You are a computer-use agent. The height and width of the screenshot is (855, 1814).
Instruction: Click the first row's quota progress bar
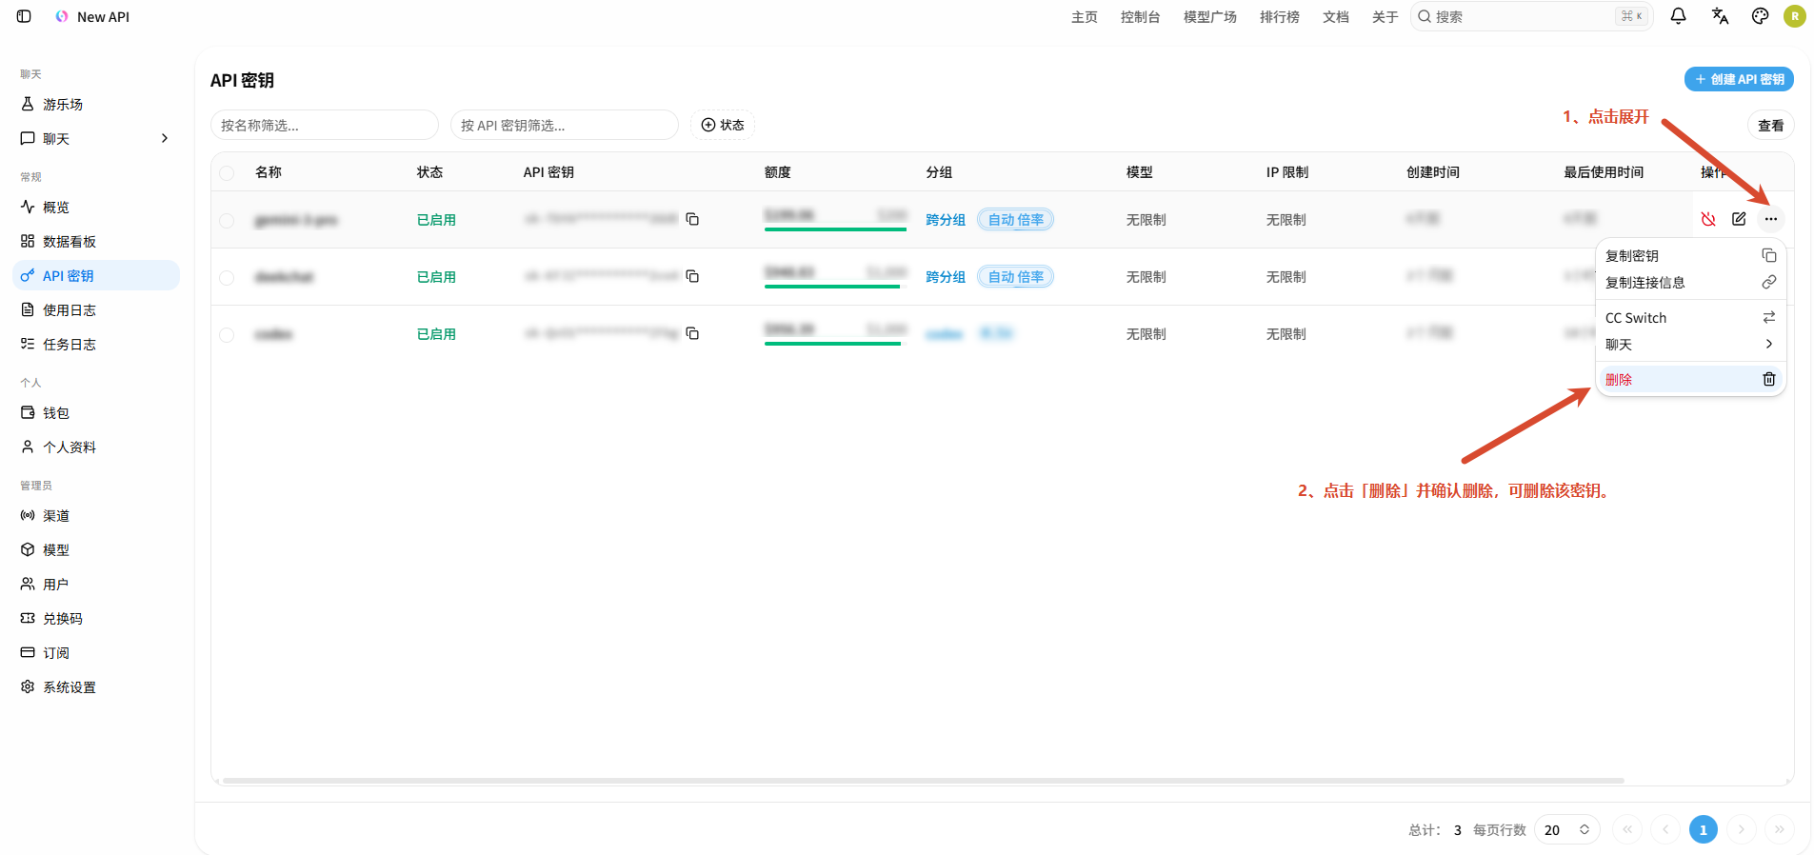[x=836, y=229]
